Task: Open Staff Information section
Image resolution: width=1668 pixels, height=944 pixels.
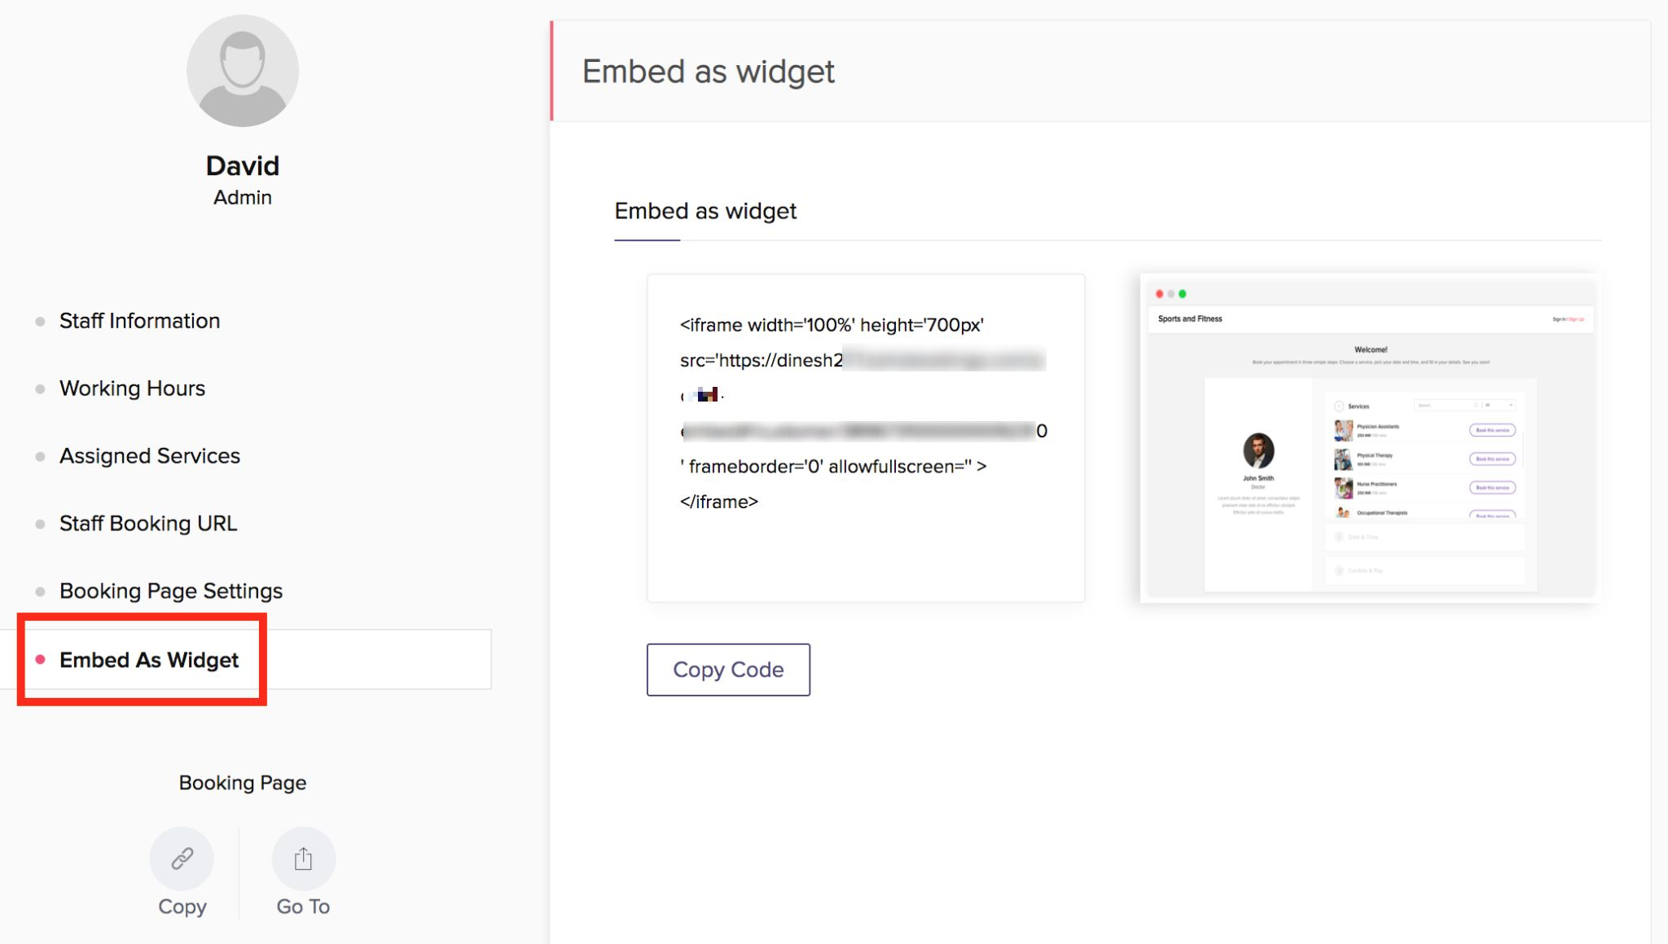Action: tap(139, 321)
